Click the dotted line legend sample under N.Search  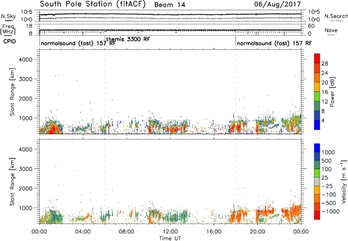point(337,20)
